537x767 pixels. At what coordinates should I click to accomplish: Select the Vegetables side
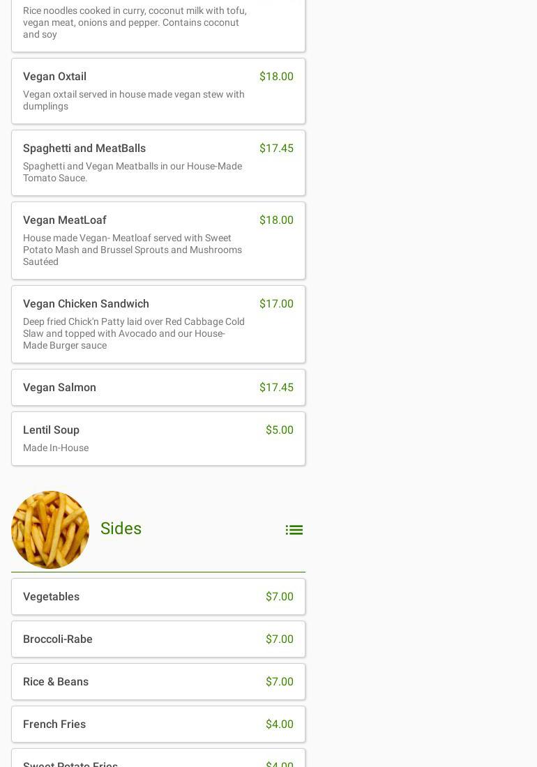158,596
